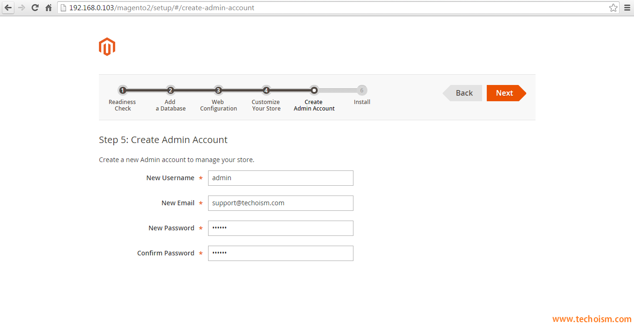Click the Confirm Password label
634x326 pixels.
(166, 253)
